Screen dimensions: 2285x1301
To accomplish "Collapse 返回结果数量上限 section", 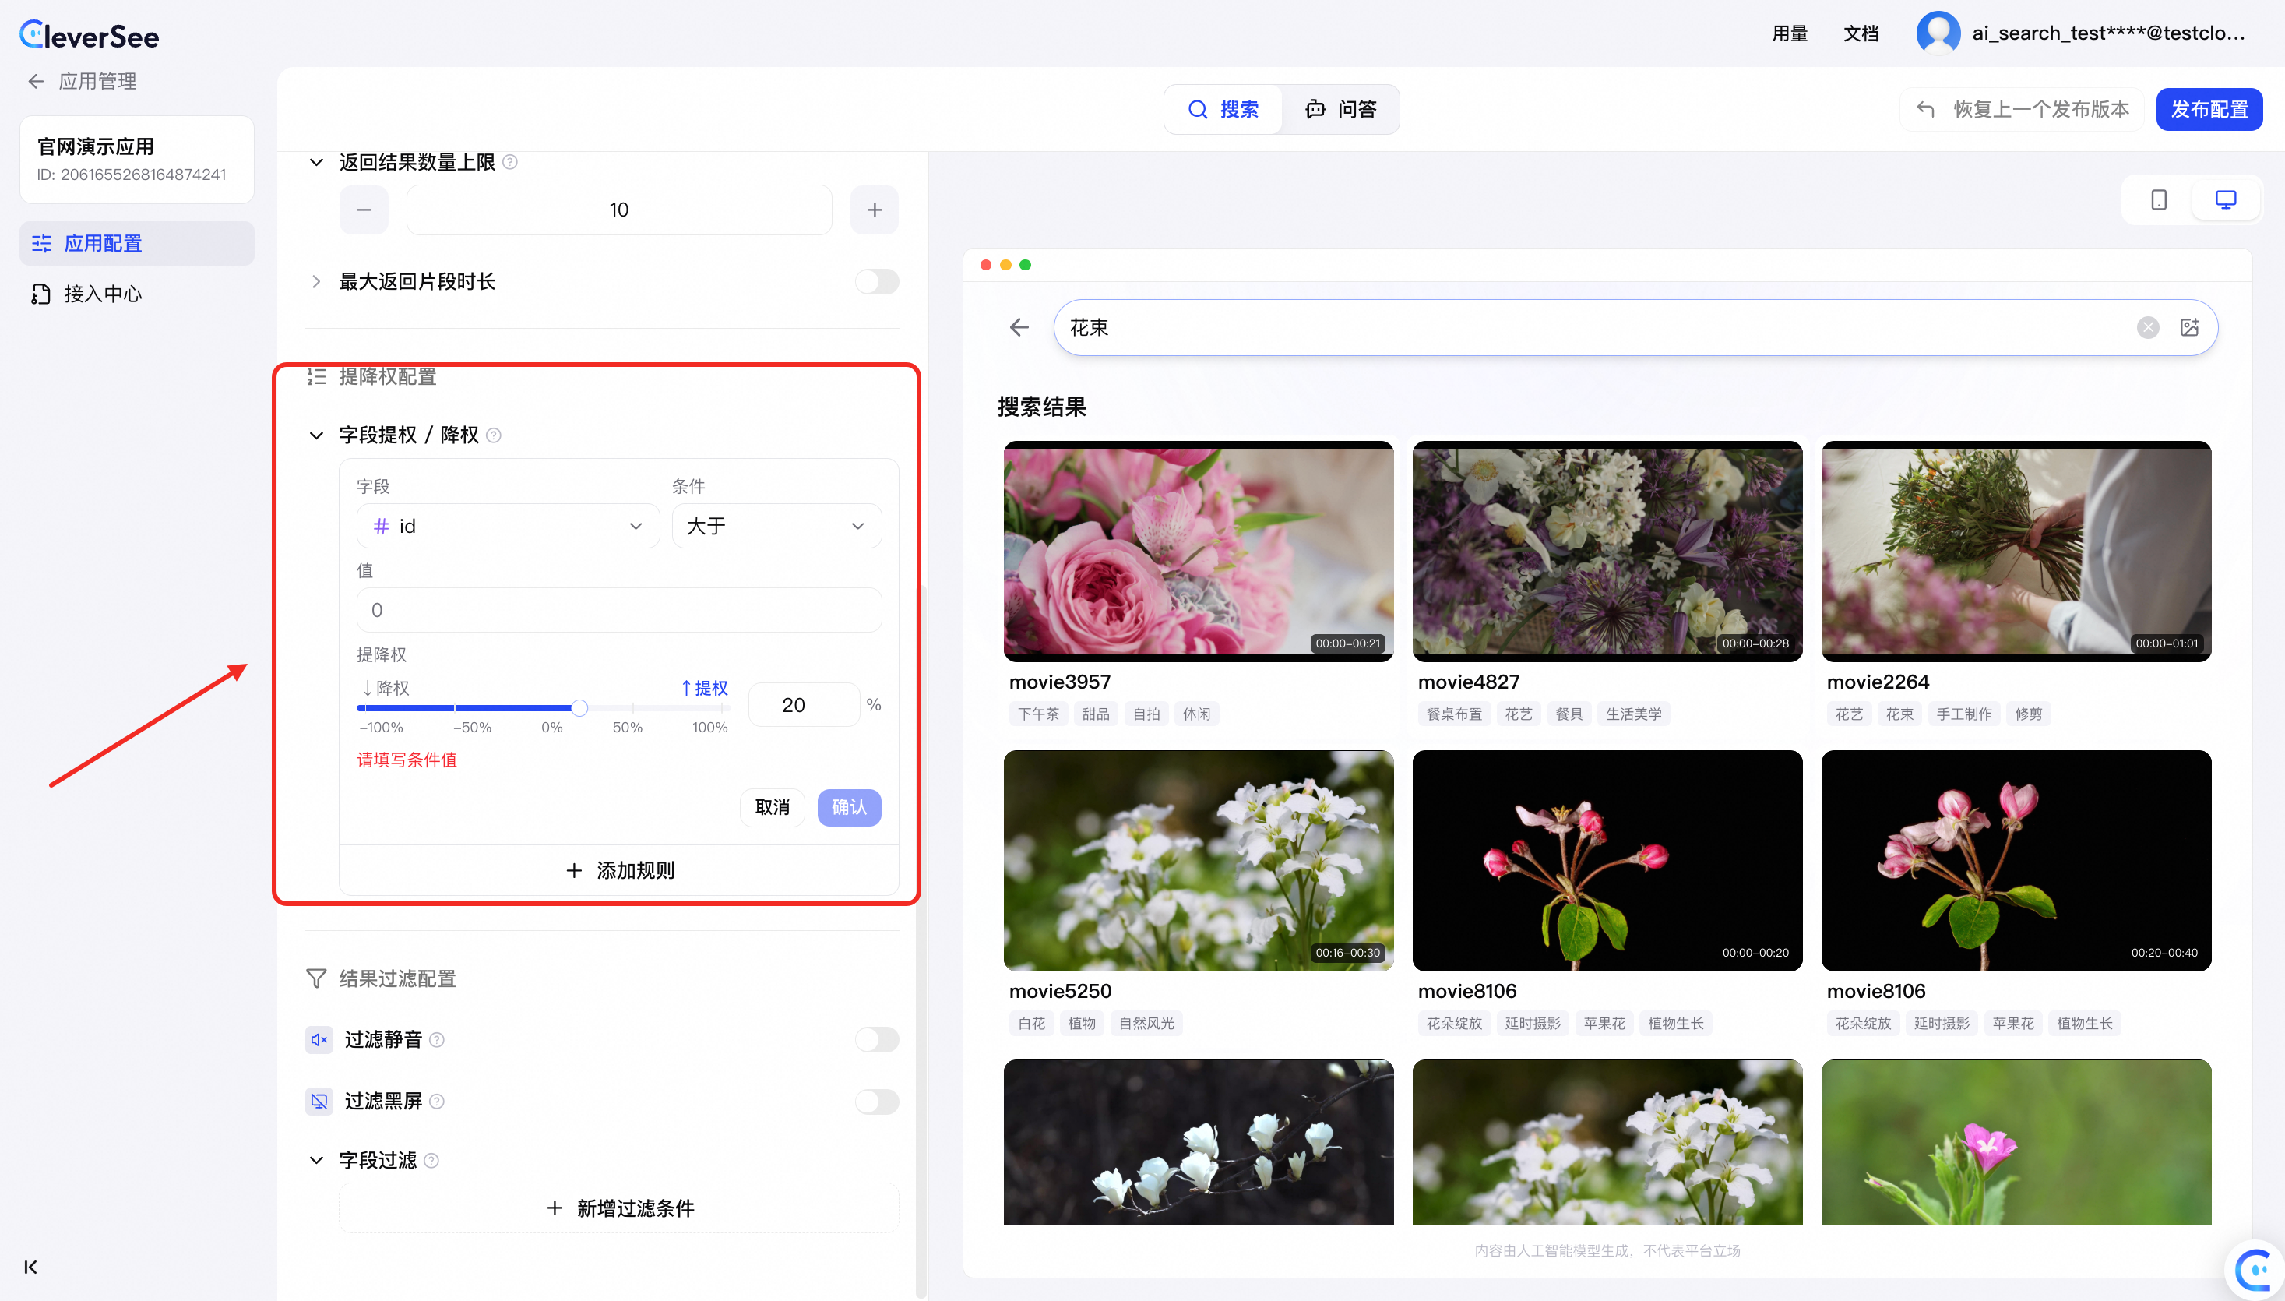I will click(315, 162).
